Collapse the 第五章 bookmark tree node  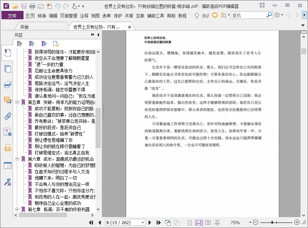click(17, 102)
